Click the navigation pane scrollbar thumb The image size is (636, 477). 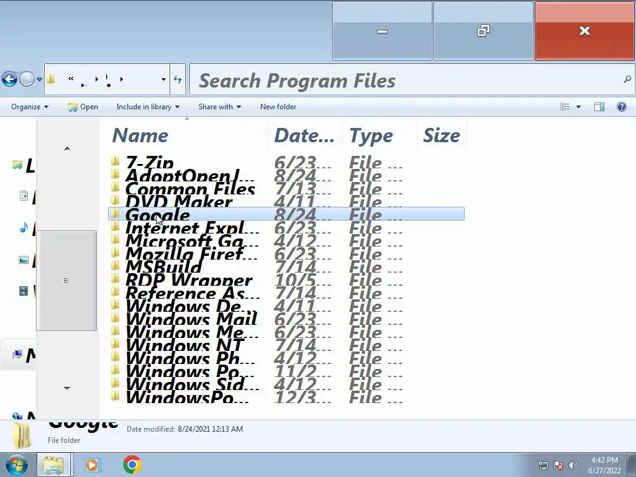66,281
